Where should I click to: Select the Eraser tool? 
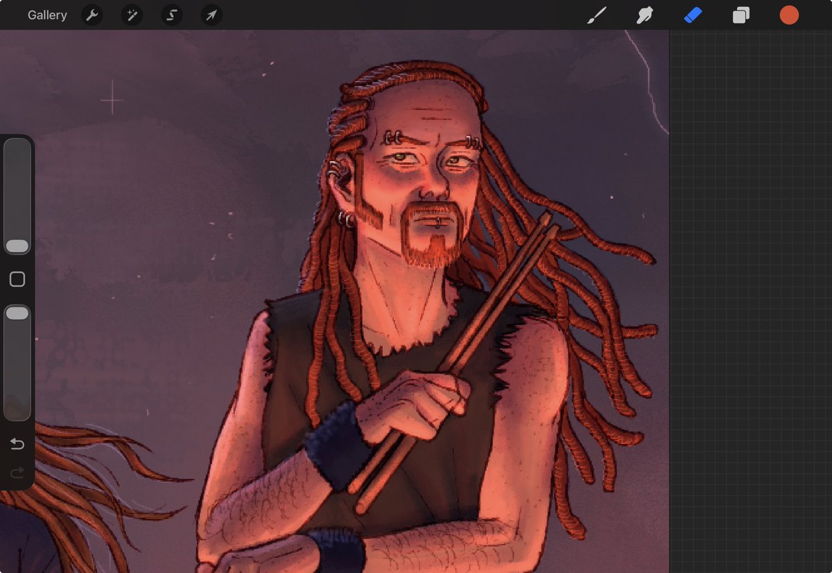pos(693,15)
